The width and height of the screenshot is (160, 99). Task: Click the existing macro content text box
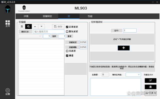[115, 87]
